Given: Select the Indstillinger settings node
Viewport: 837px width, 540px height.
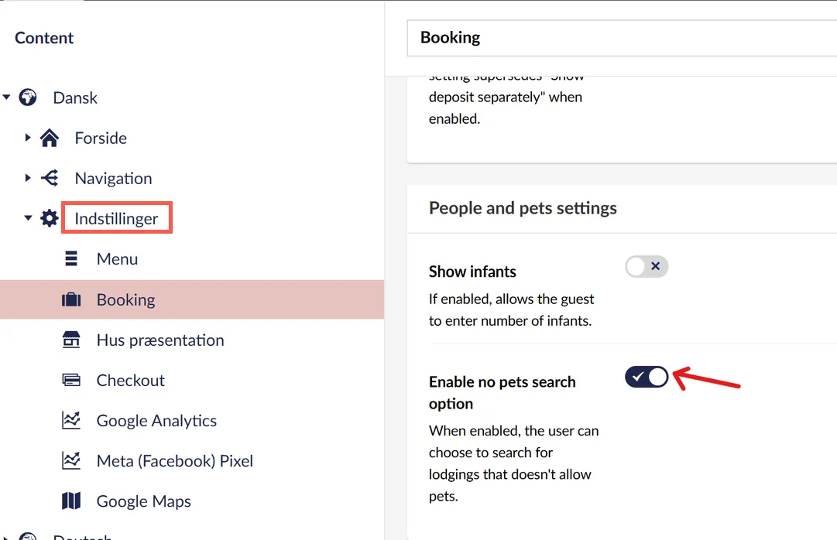Looking at the screenshot, I should tap(116, 218).
